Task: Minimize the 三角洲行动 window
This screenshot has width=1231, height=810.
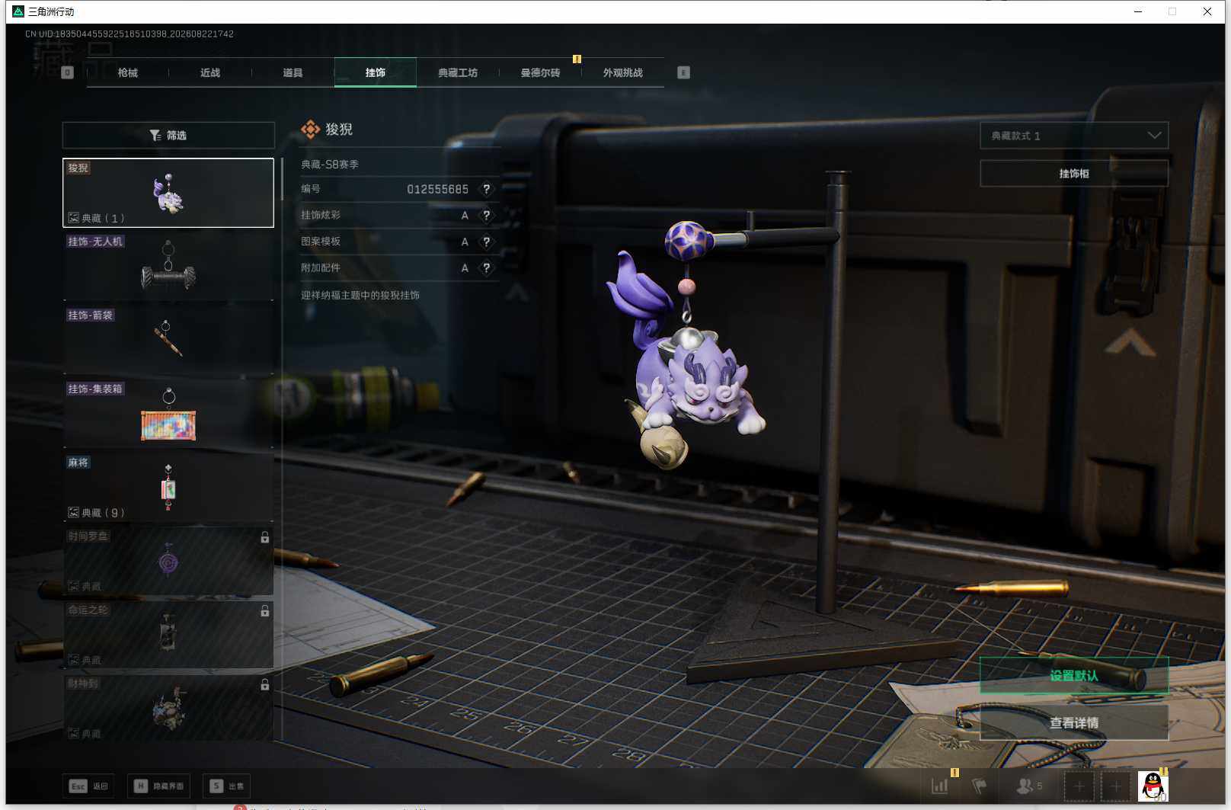Action: pyautogui.click(x=1138, y=11)
